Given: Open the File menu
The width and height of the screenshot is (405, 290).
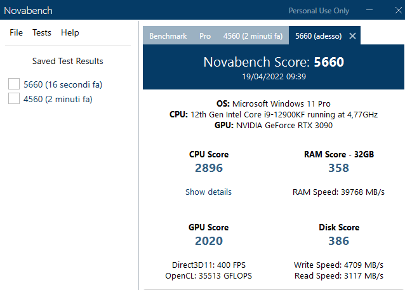Looking at the screenshot, I should pos(16,32).
